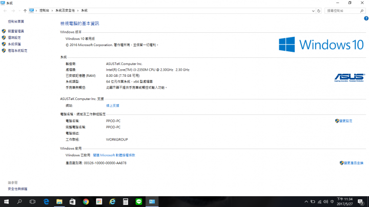The width and height of the screenshot is (369, 207).
Task: Click the Forward navigation arrow
Action: click(x=13, y=11)
